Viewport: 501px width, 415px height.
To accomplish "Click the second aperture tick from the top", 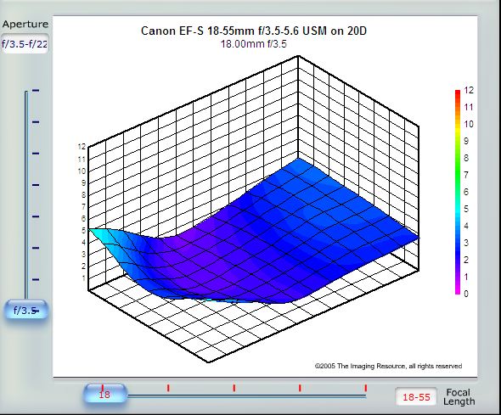I will coord(36,122).
